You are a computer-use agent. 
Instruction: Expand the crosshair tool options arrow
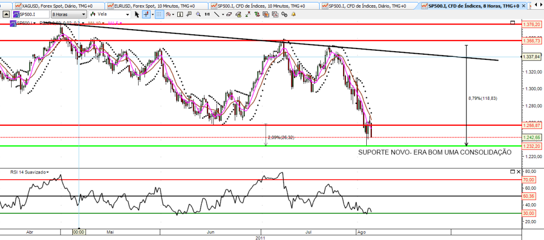[x=153, y=14]
